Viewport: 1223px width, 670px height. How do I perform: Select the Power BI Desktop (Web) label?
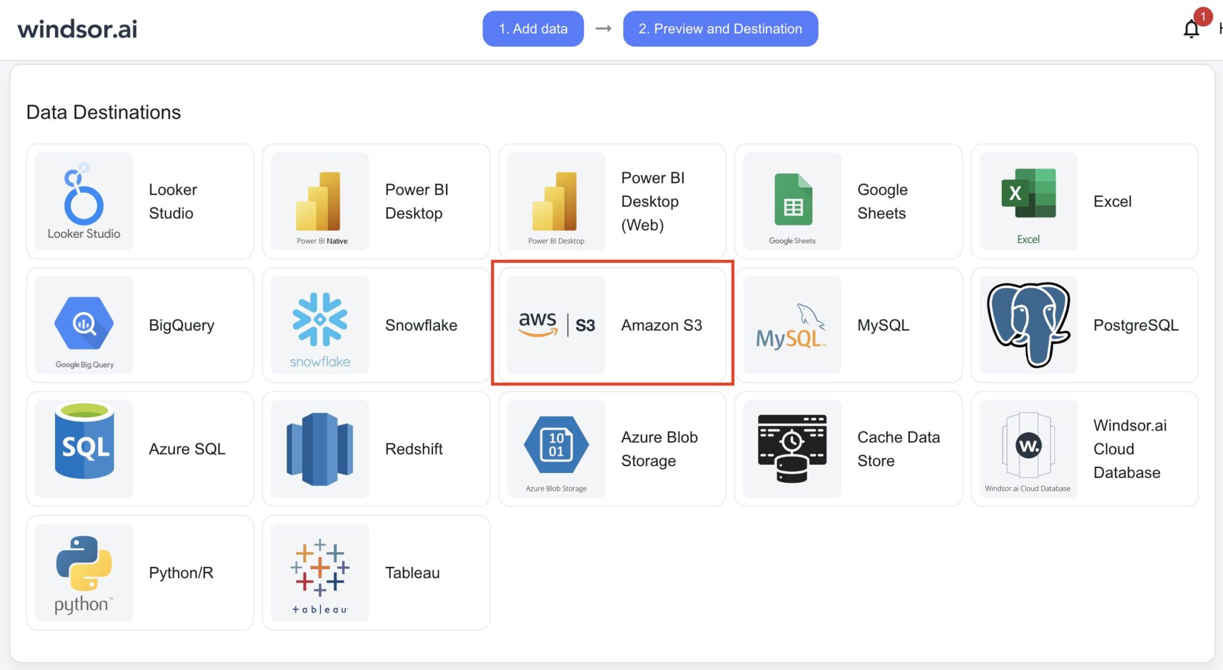pos(653,201)
